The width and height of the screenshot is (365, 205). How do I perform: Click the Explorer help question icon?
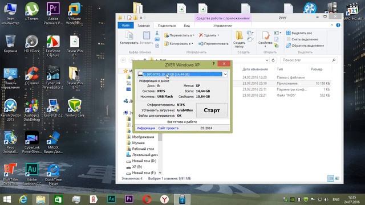338,25
